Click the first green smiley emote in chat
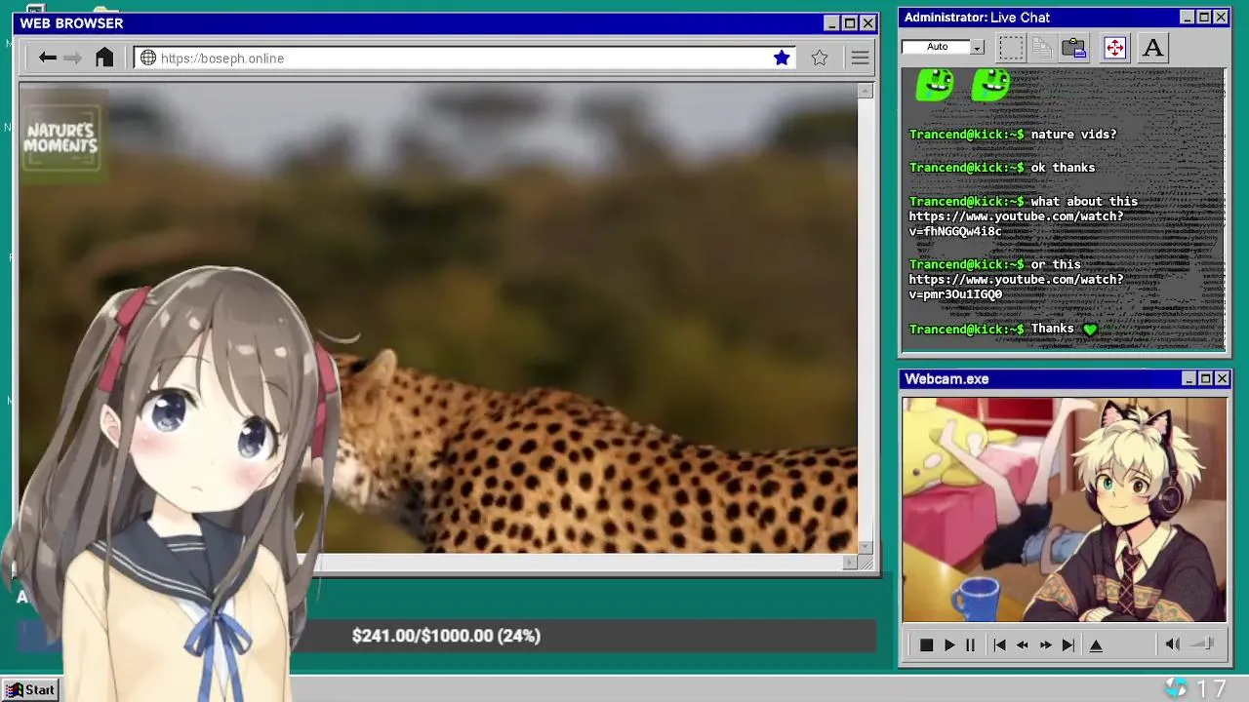This screenshot has height=702, width=1249. 935,84
